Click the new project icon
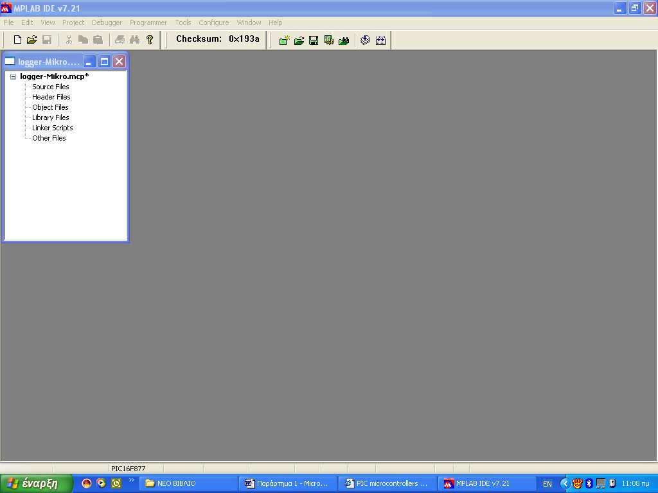 (284, 40)
